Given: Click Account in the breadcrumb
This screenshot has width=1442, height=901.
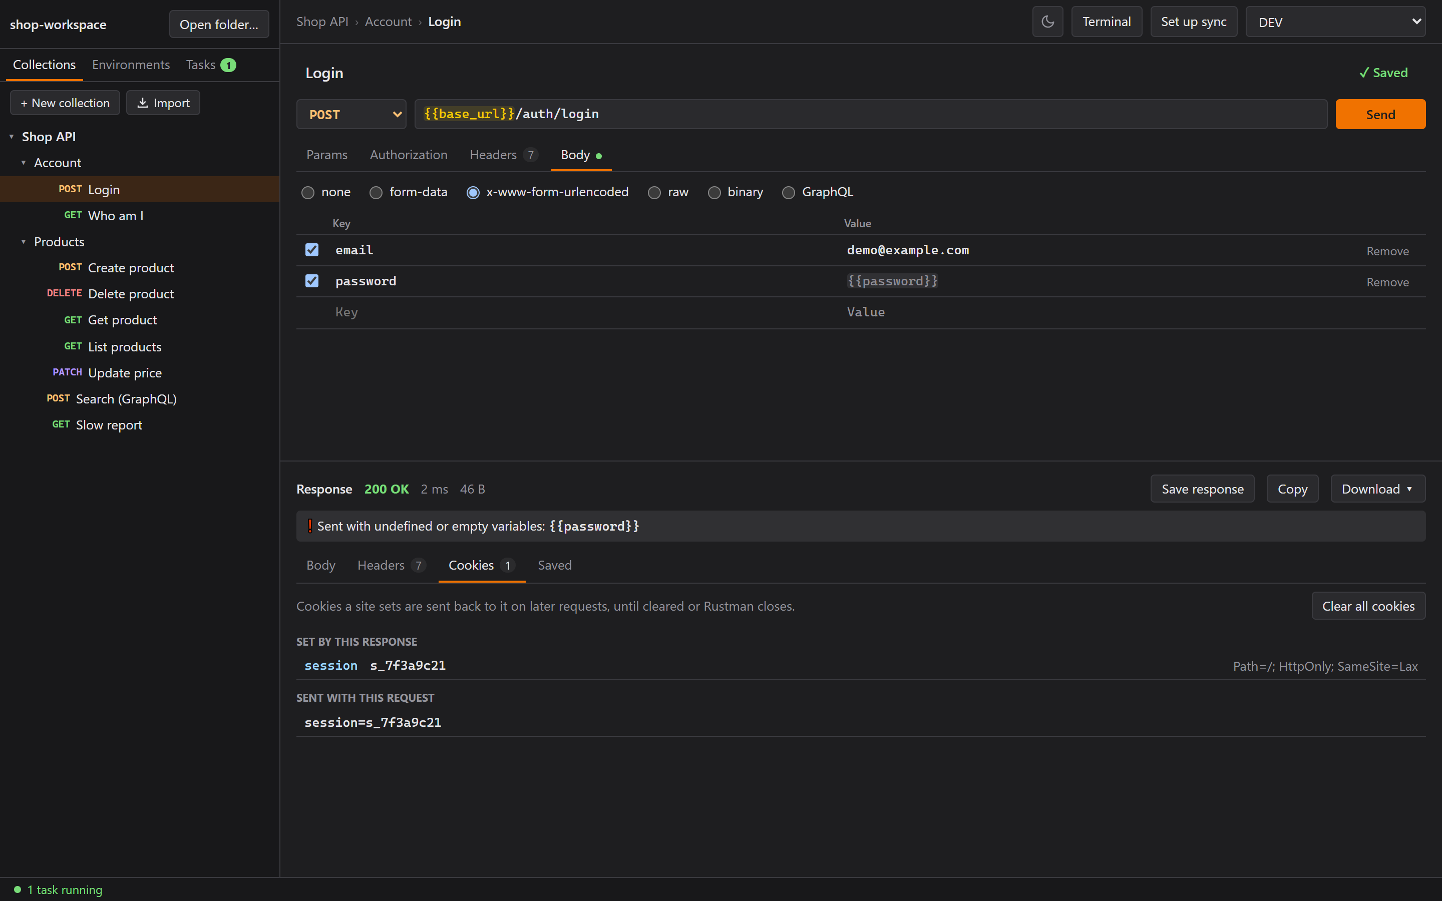Looking at the screenshot, I should (x=388, y=22).
